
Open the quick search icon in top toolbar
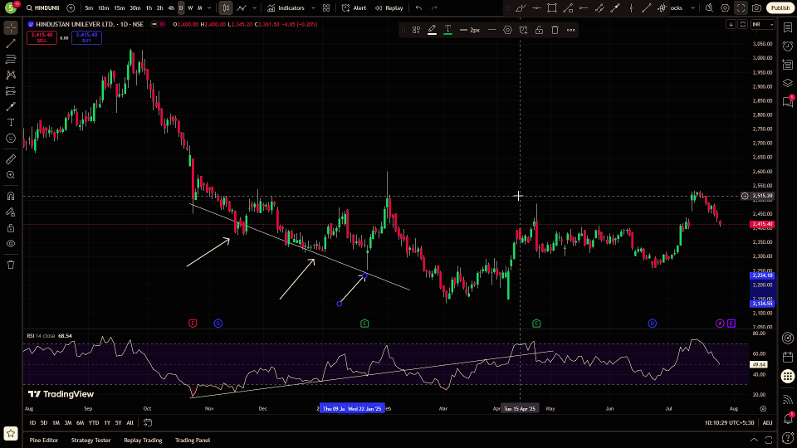[x=710, y=8]
